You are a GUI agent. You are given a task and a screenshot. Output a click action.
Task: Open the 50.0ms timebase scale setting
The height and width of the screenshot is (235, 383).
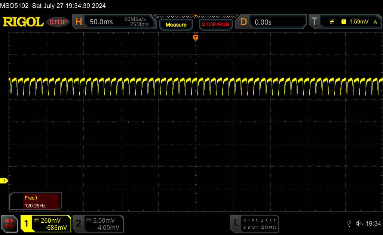pyautogui.click(x=101, y=22)
